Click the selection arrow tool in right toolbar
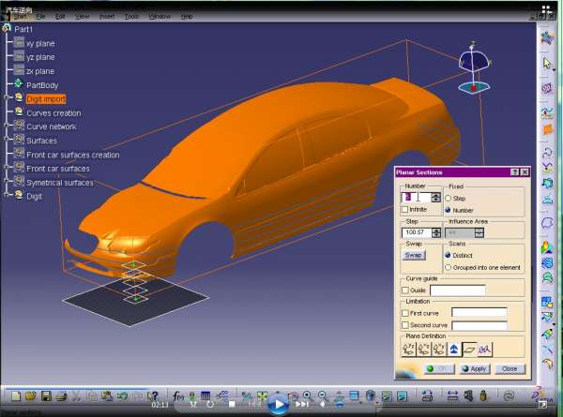The width and height of the screenshot is (563, 417). click(x=548, y=64)
